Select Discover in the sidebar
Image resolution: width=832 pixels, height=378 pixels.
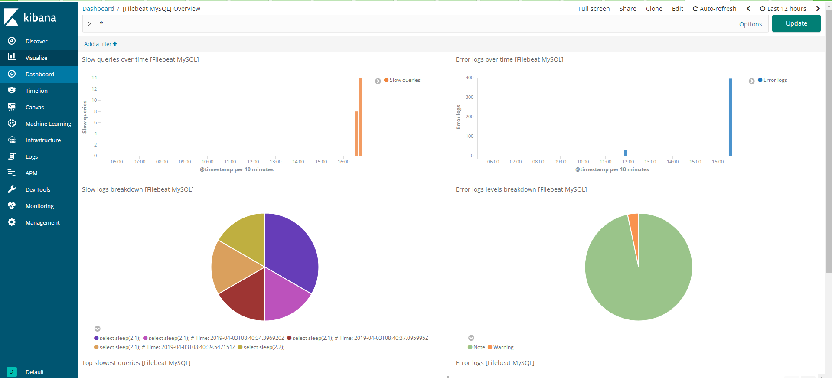click(x=36, y=41)
